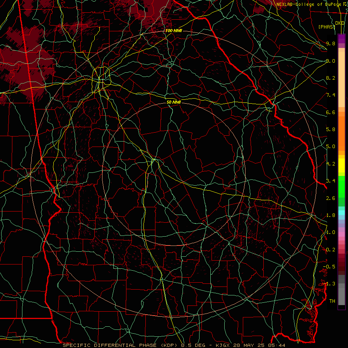Click the "100 NMI" range ring label
Viewport: 348px width, 348px height.
coord(174,31)
